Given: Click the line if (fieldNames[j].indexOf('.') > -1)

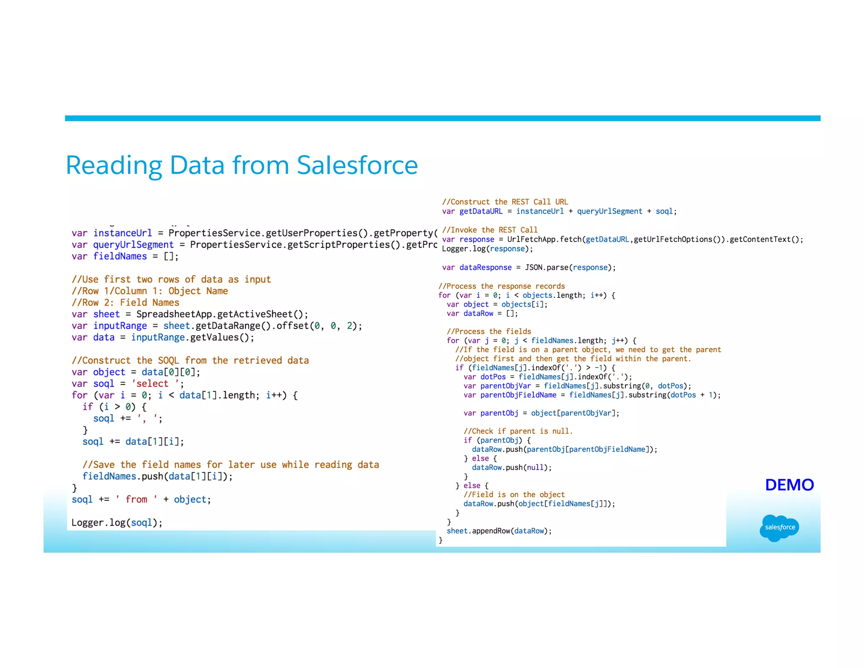Looking at the screenshot, I should coord(535,368).
